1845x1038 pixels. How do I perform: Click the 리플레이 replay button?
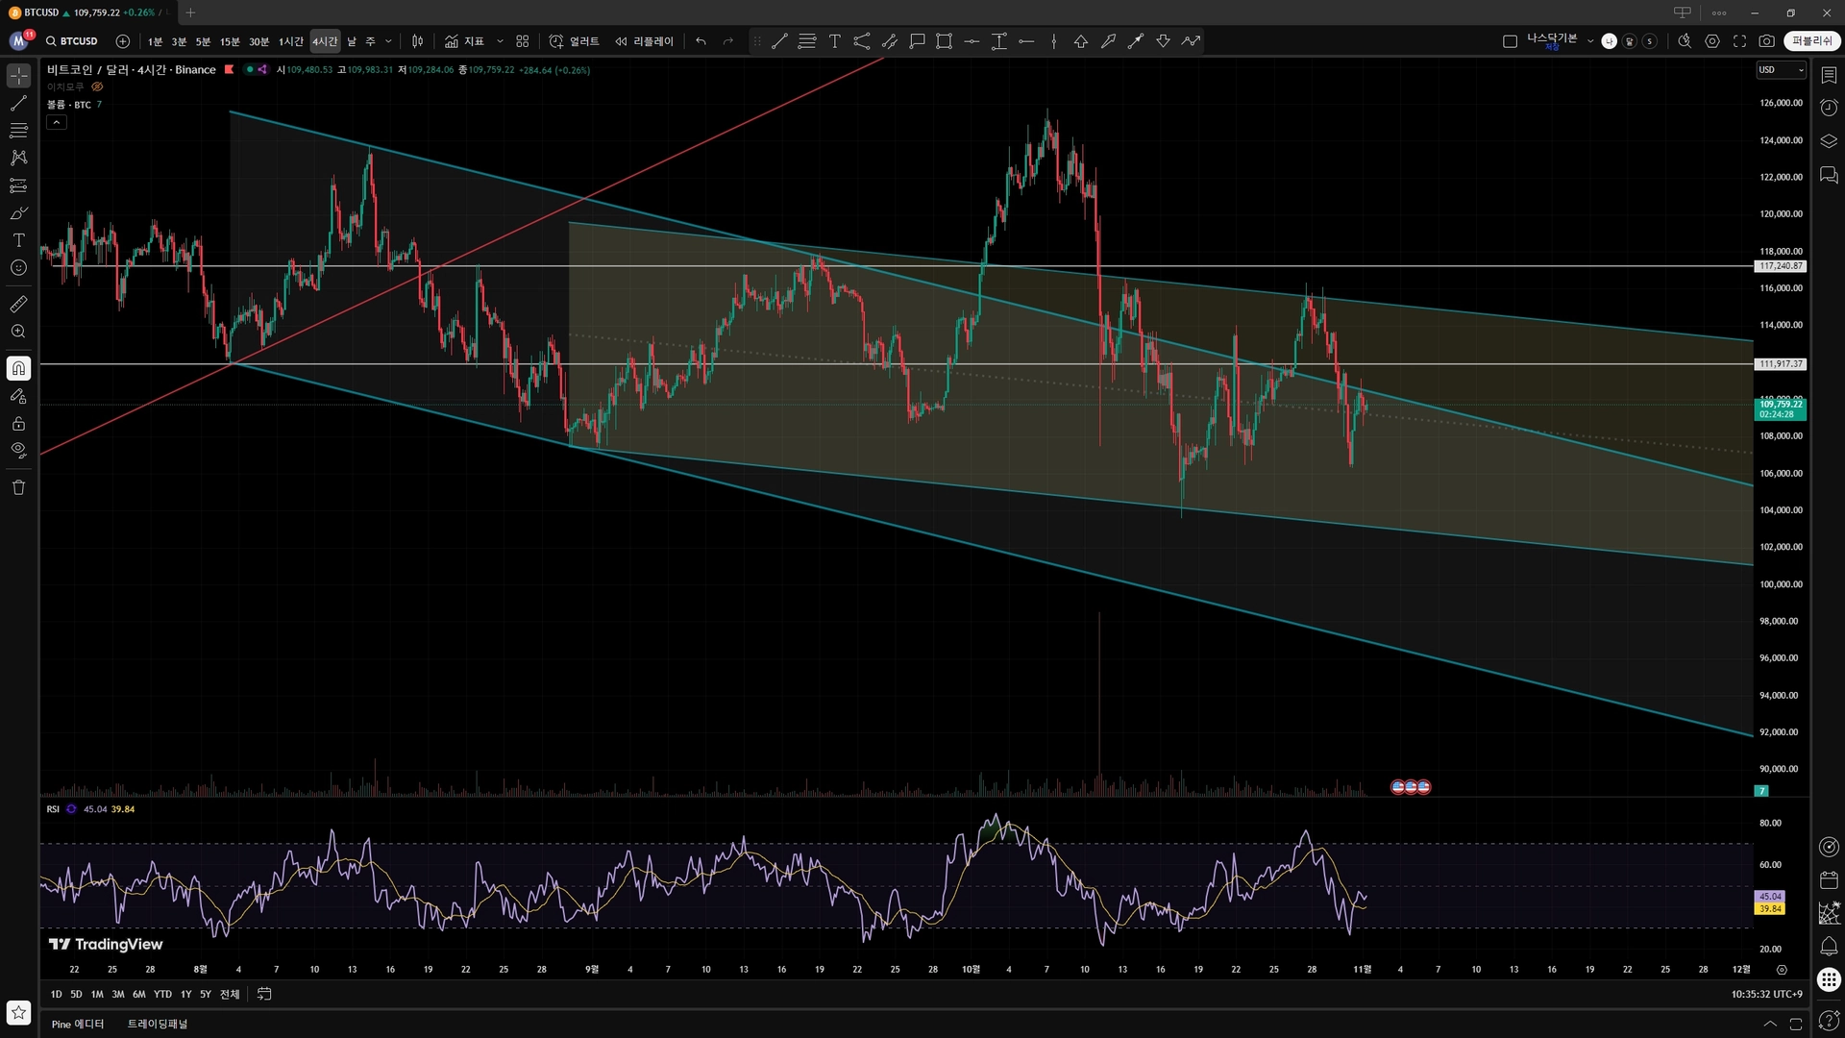(645, 41)
